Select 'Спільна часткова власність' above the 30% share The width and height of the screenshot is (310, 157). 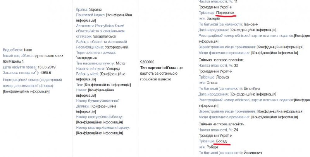point(221,60)
